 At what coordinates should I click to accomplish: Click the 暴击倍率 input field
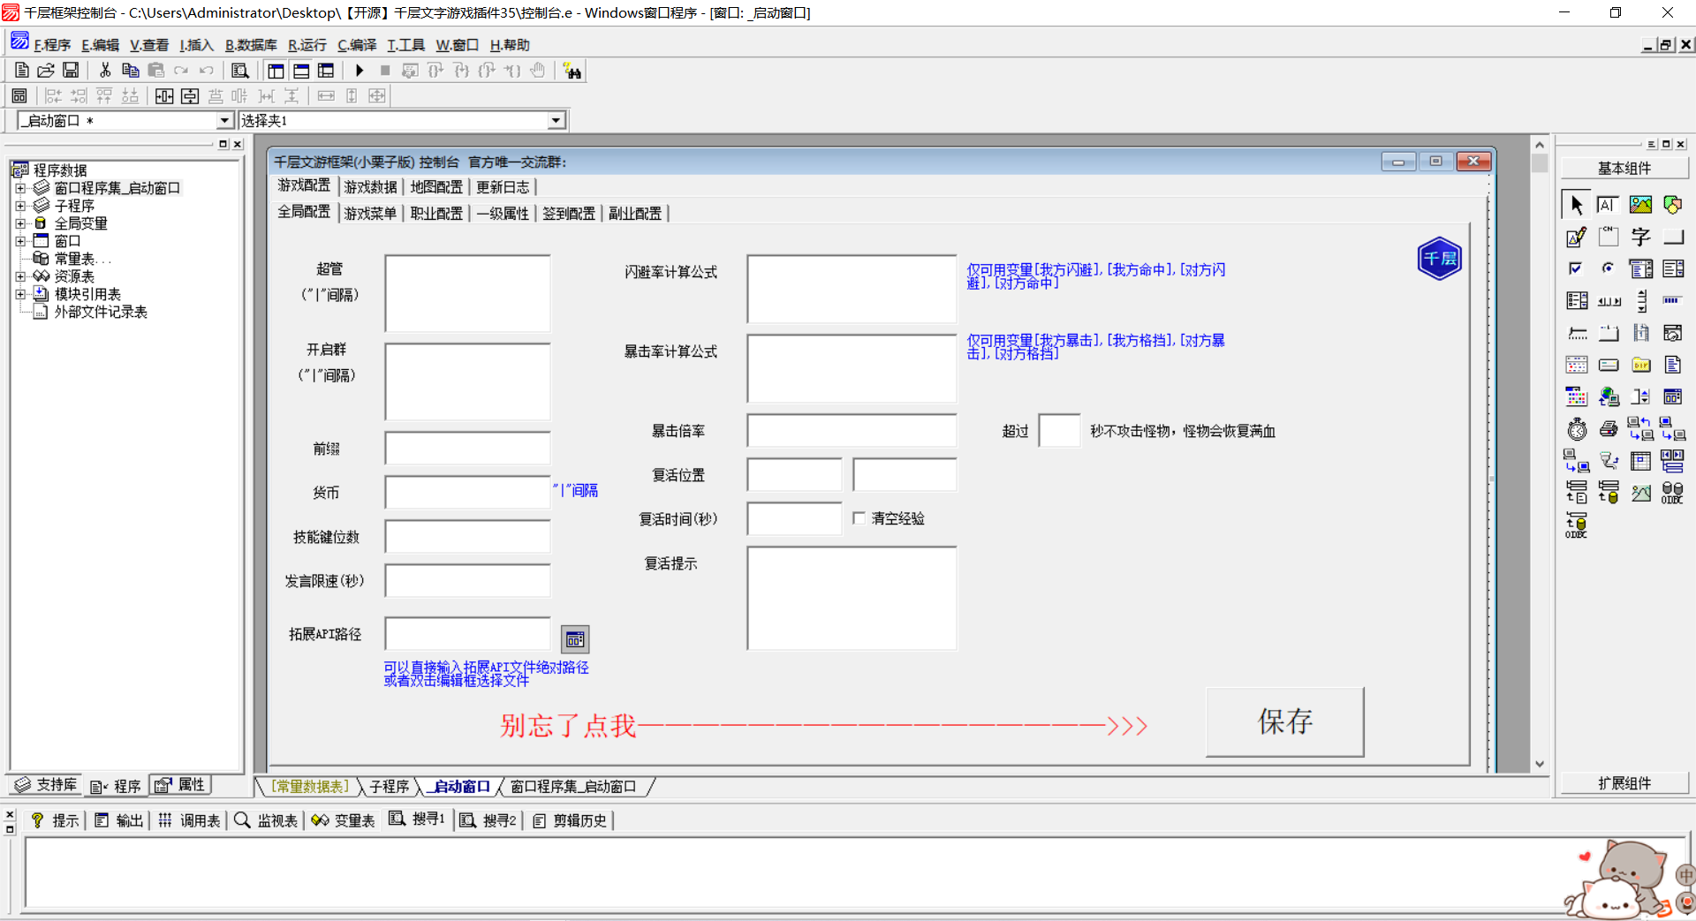point(852,431)
